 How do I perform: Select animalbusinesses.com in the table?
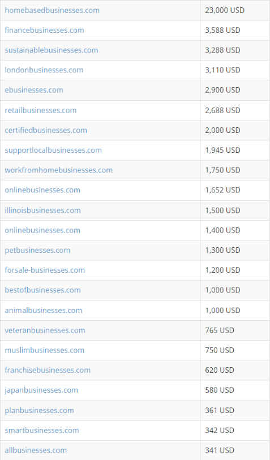[44, 311]
